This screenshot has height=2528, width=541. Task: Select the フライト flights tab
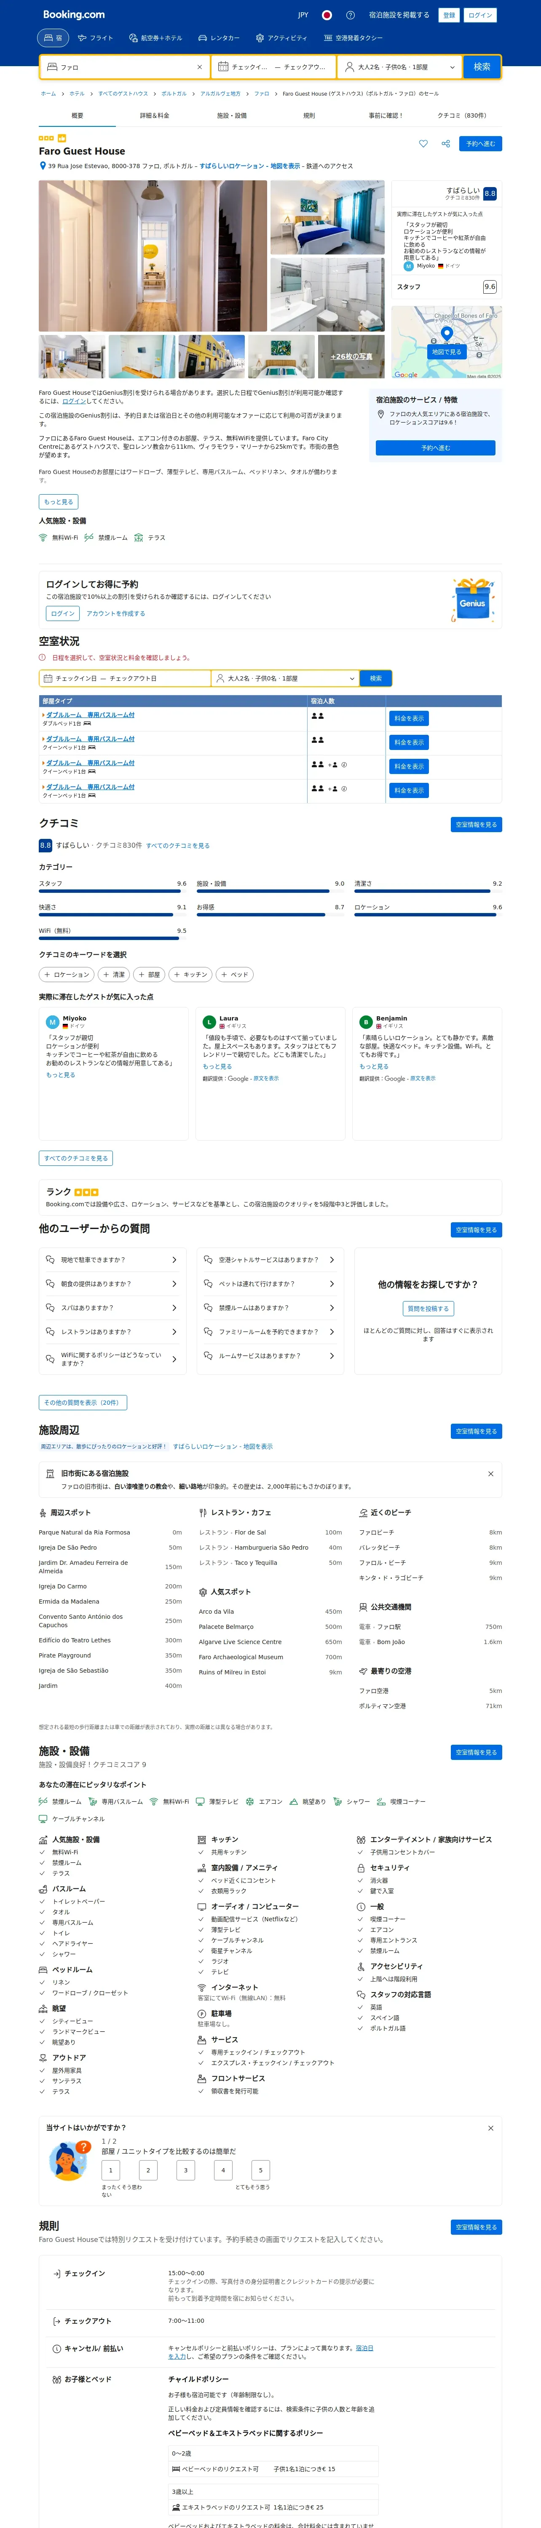[96, 37]
